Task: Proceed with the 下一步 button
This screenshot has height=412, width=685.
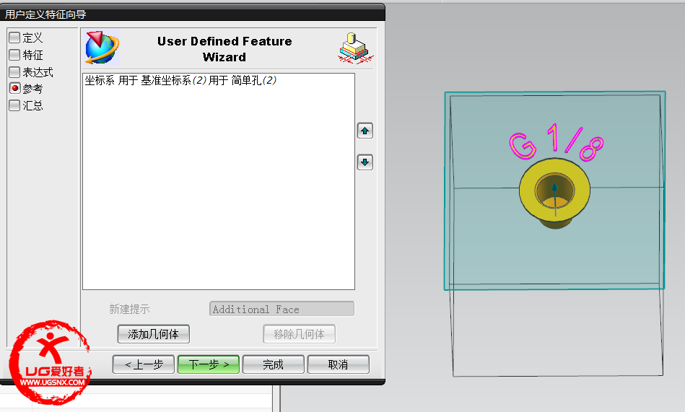Action: [209, 364]
